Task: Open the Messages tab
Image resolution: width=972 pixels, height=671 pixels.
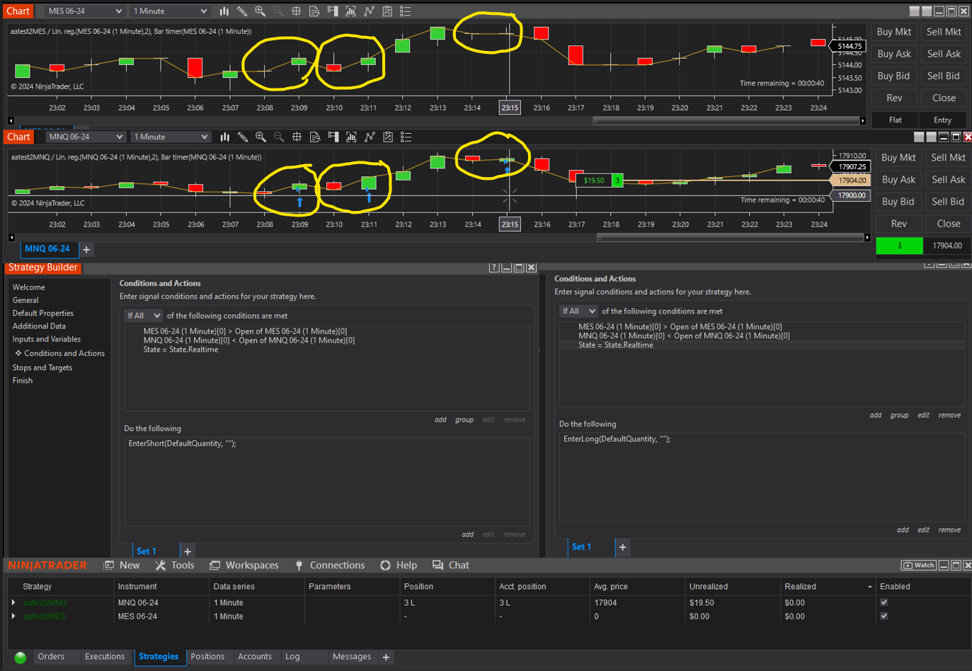Action: pyautogui.click(x=352, y=657)
